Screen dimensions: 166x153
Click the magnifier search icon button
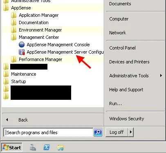point(98,132)
